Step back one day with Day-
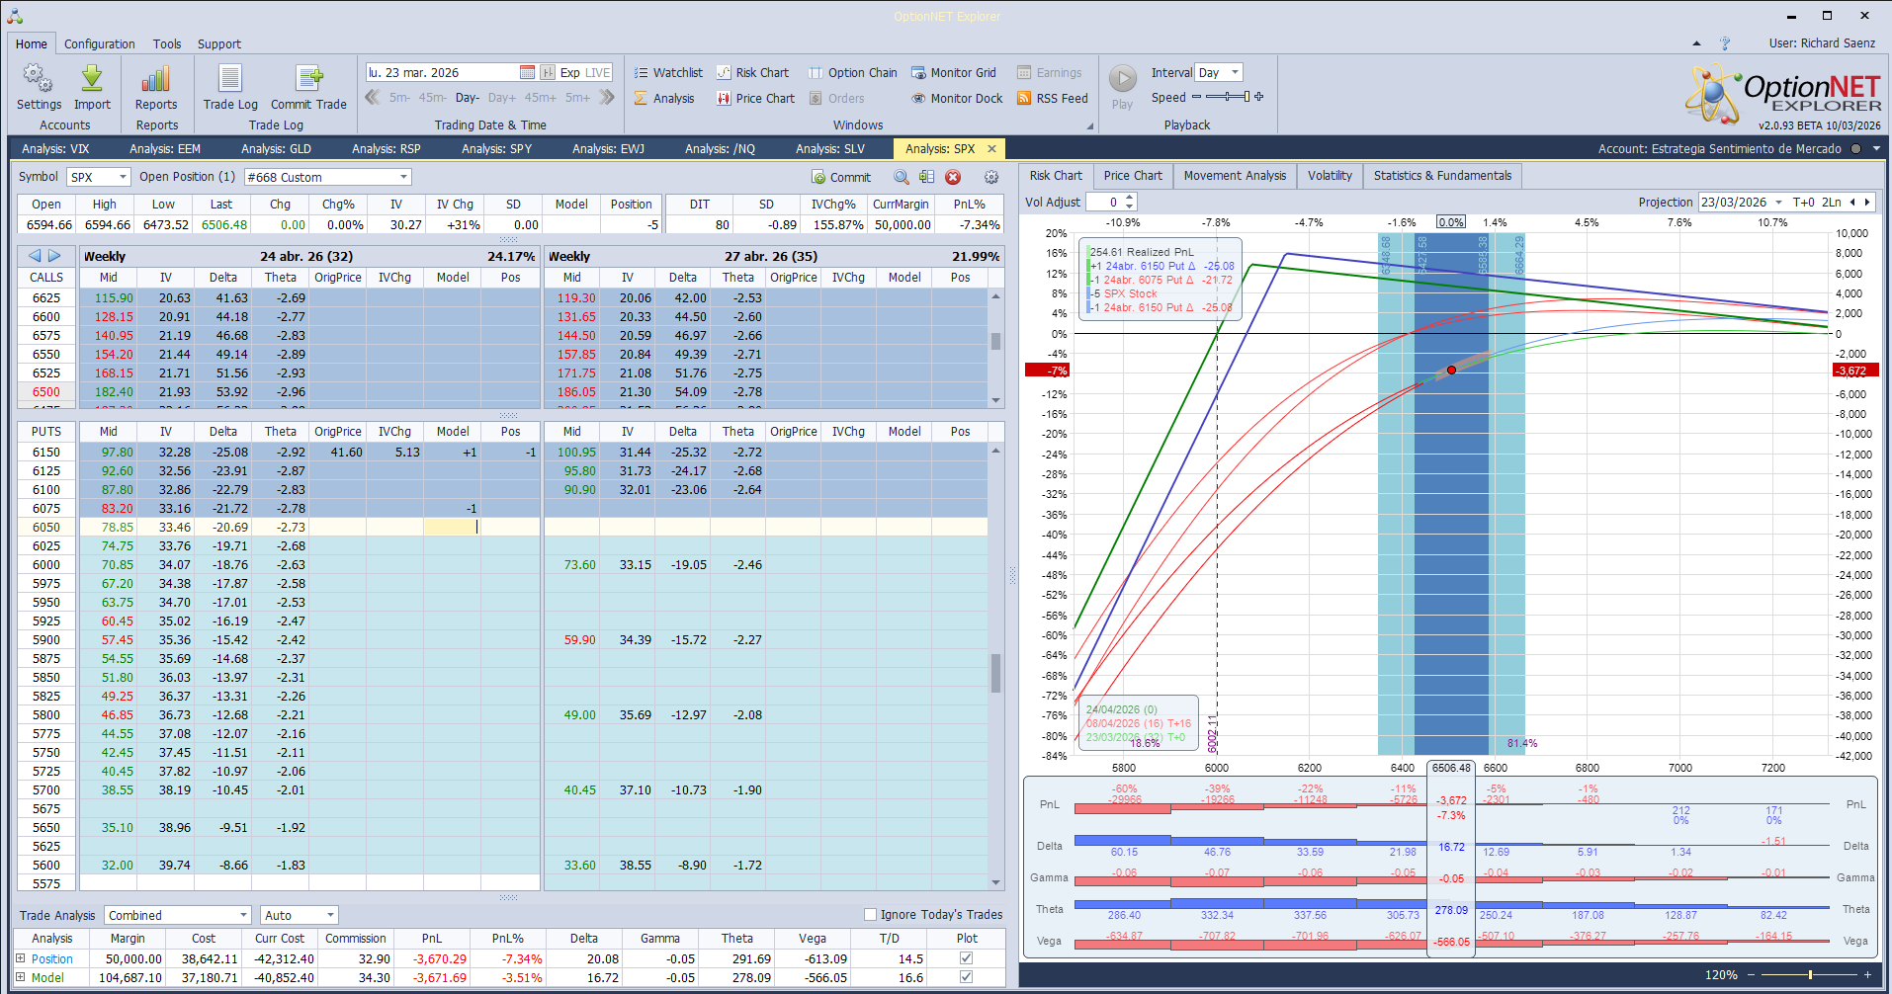 tap(468, 98)
